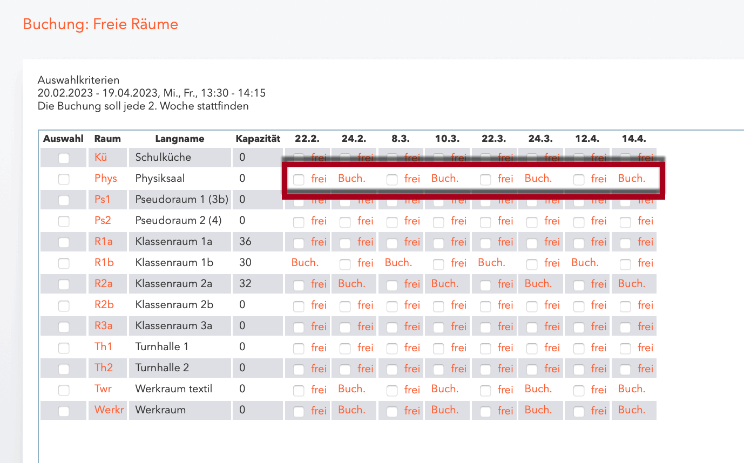Open the Werkr row's Buch. link on 24.2.

[x=351, y=410]
